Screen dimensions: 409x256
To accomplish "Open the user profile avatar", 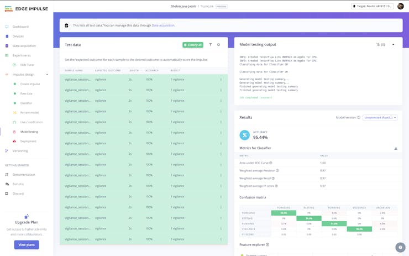I will click(401, 6).
